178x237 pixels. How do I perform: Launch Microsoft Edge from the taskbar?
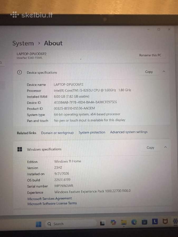[134, 222]
